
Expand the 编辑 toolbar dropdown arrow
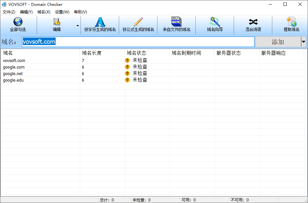click(x=78, y=26)
